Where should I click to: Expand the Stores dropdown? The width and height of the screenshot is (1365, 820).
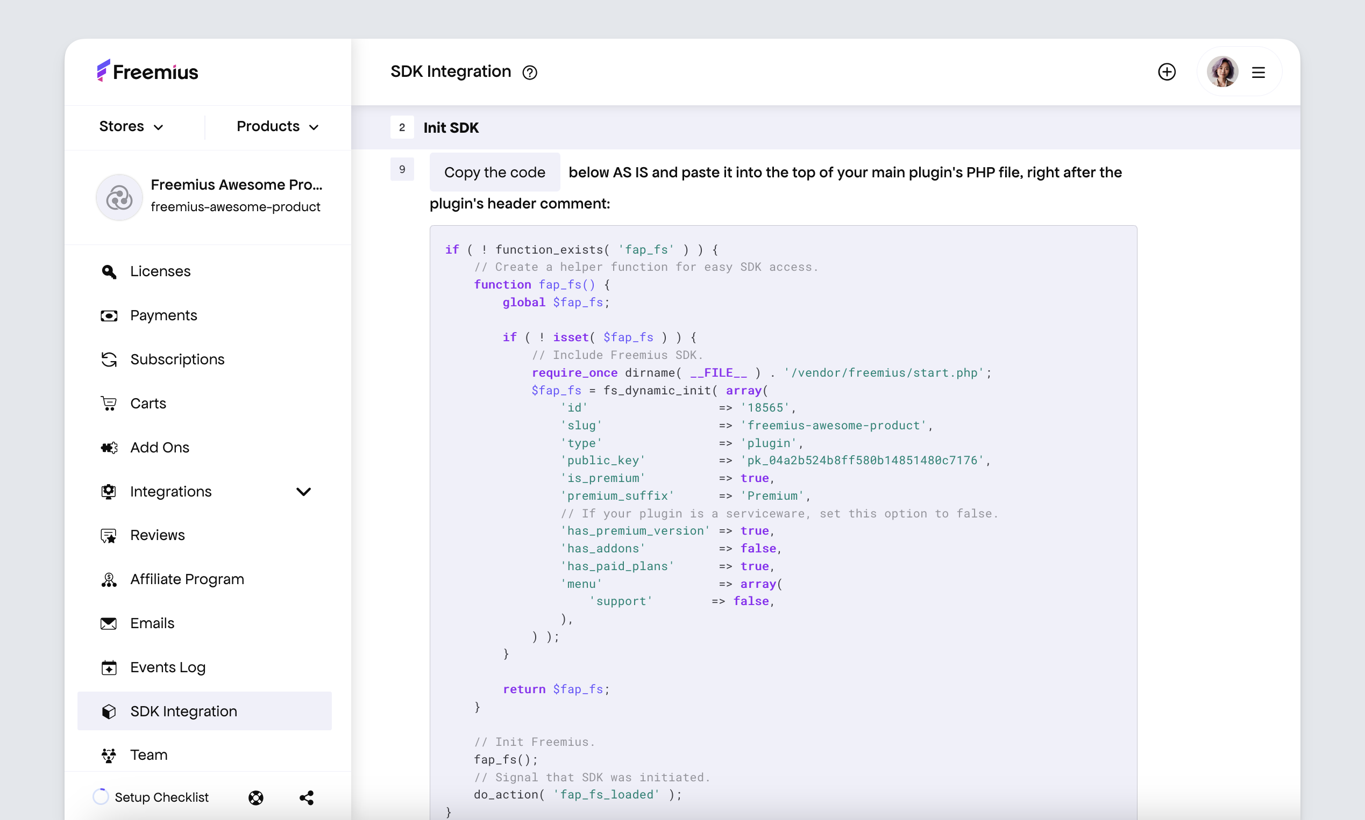point(131,126)
